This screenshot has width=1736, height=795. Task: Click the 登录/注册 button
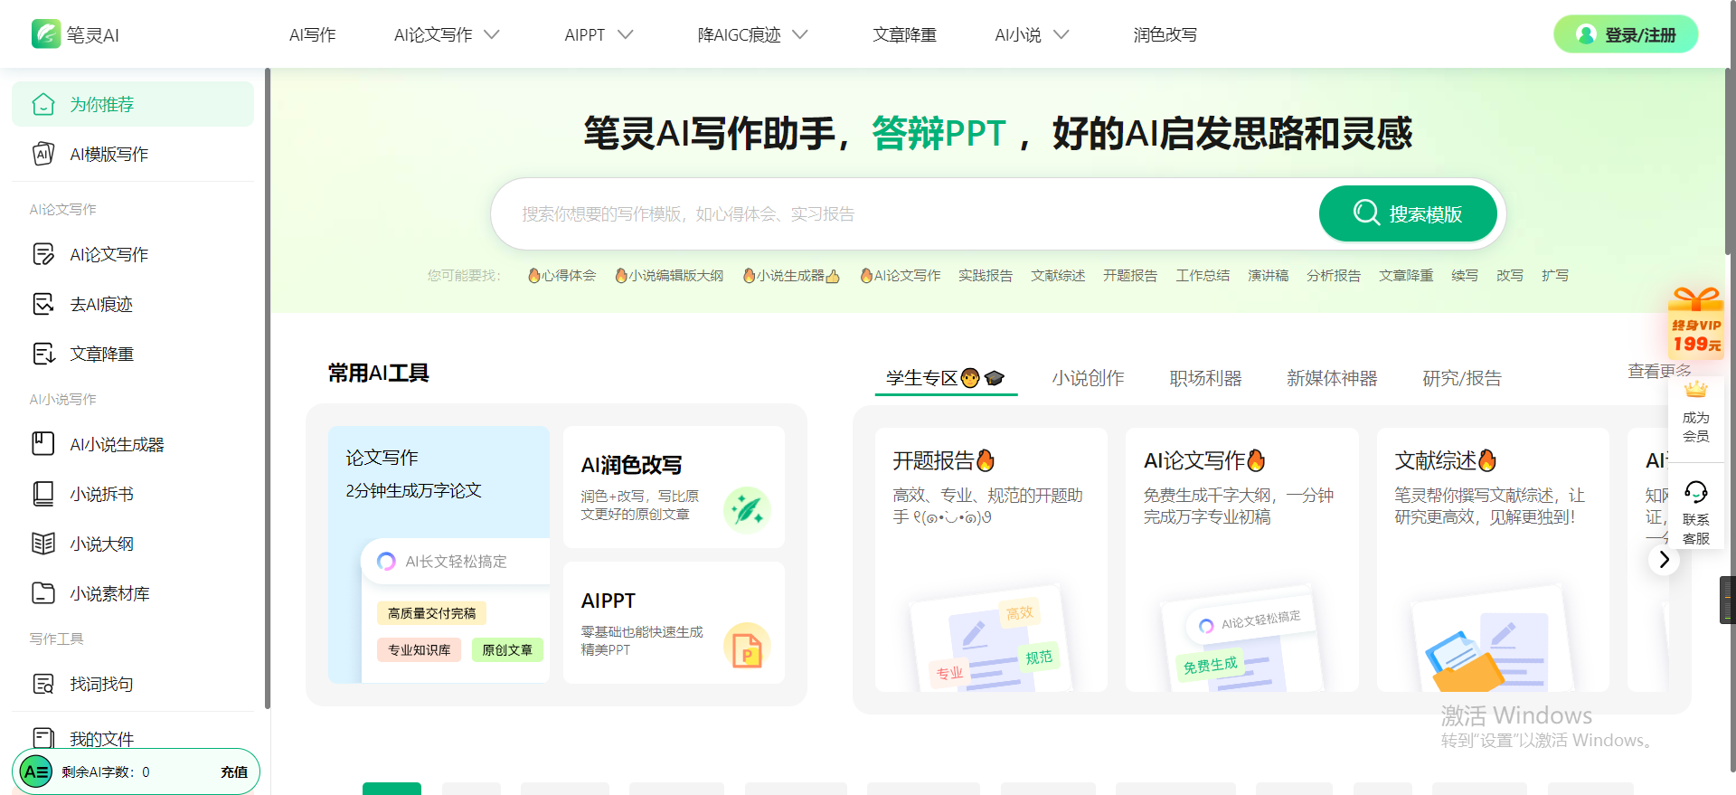click(x=1626, y=34)
